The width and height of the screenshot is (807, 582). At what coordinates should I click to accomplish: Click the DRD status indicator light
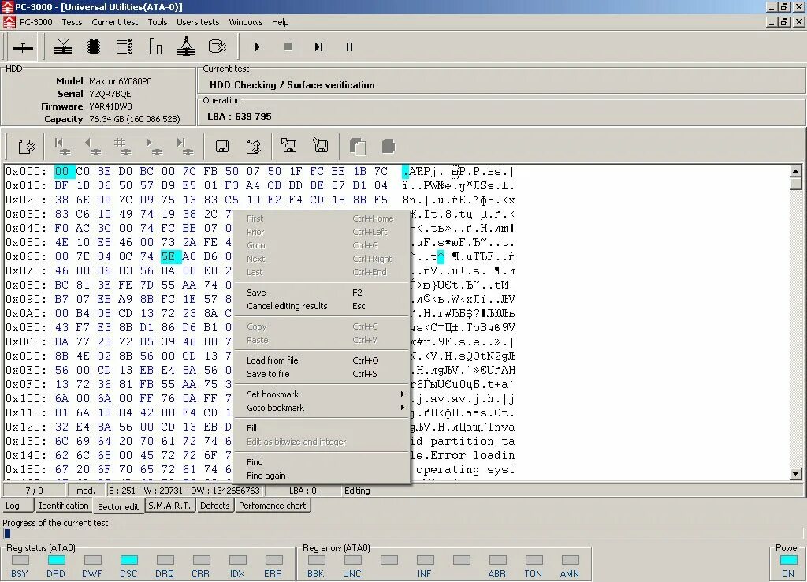click(x=56, y=560)
